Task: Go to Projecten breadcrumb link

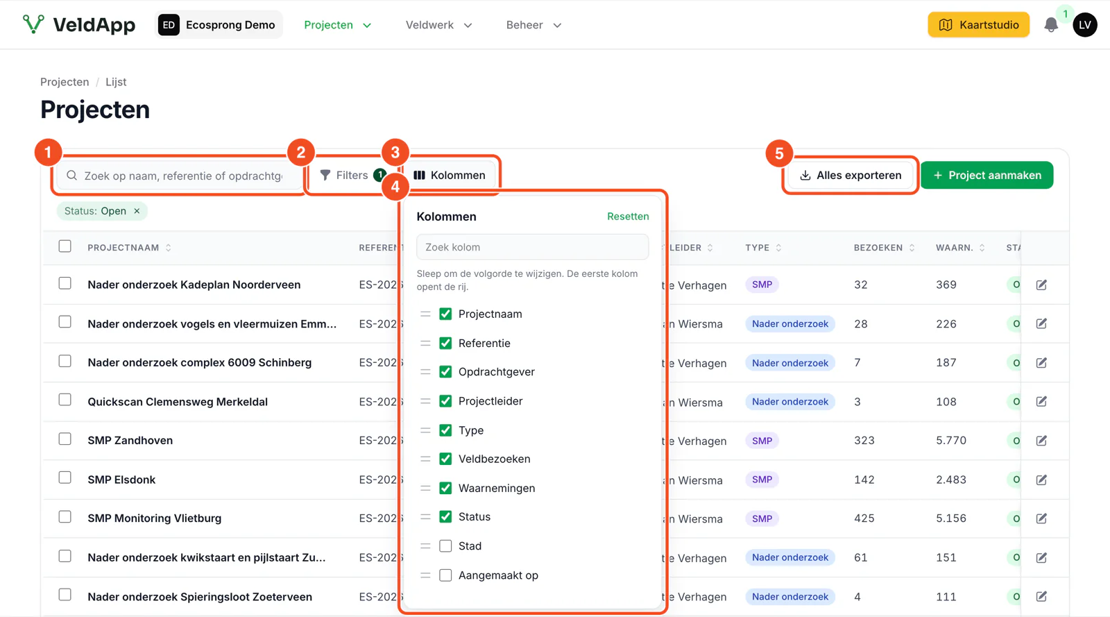Action: coord(65,82)
